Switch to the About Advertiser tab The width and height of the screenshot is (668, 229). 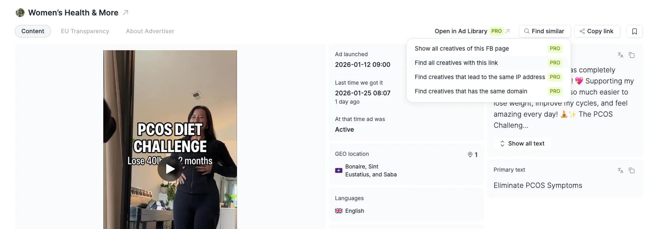point(150,31)
